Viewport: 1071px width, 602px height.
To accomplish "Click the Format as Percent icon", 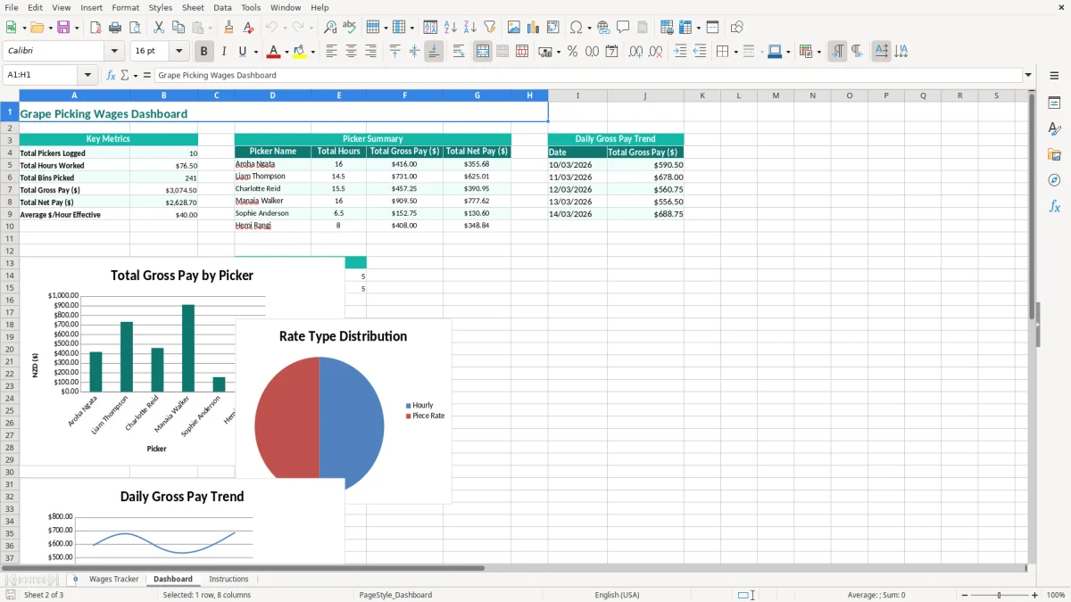I will click(573, 52).
